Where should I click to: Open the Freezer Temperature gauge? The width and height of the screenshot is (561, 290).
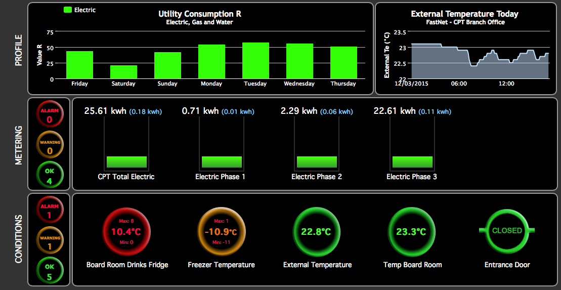tap(221, 232)
